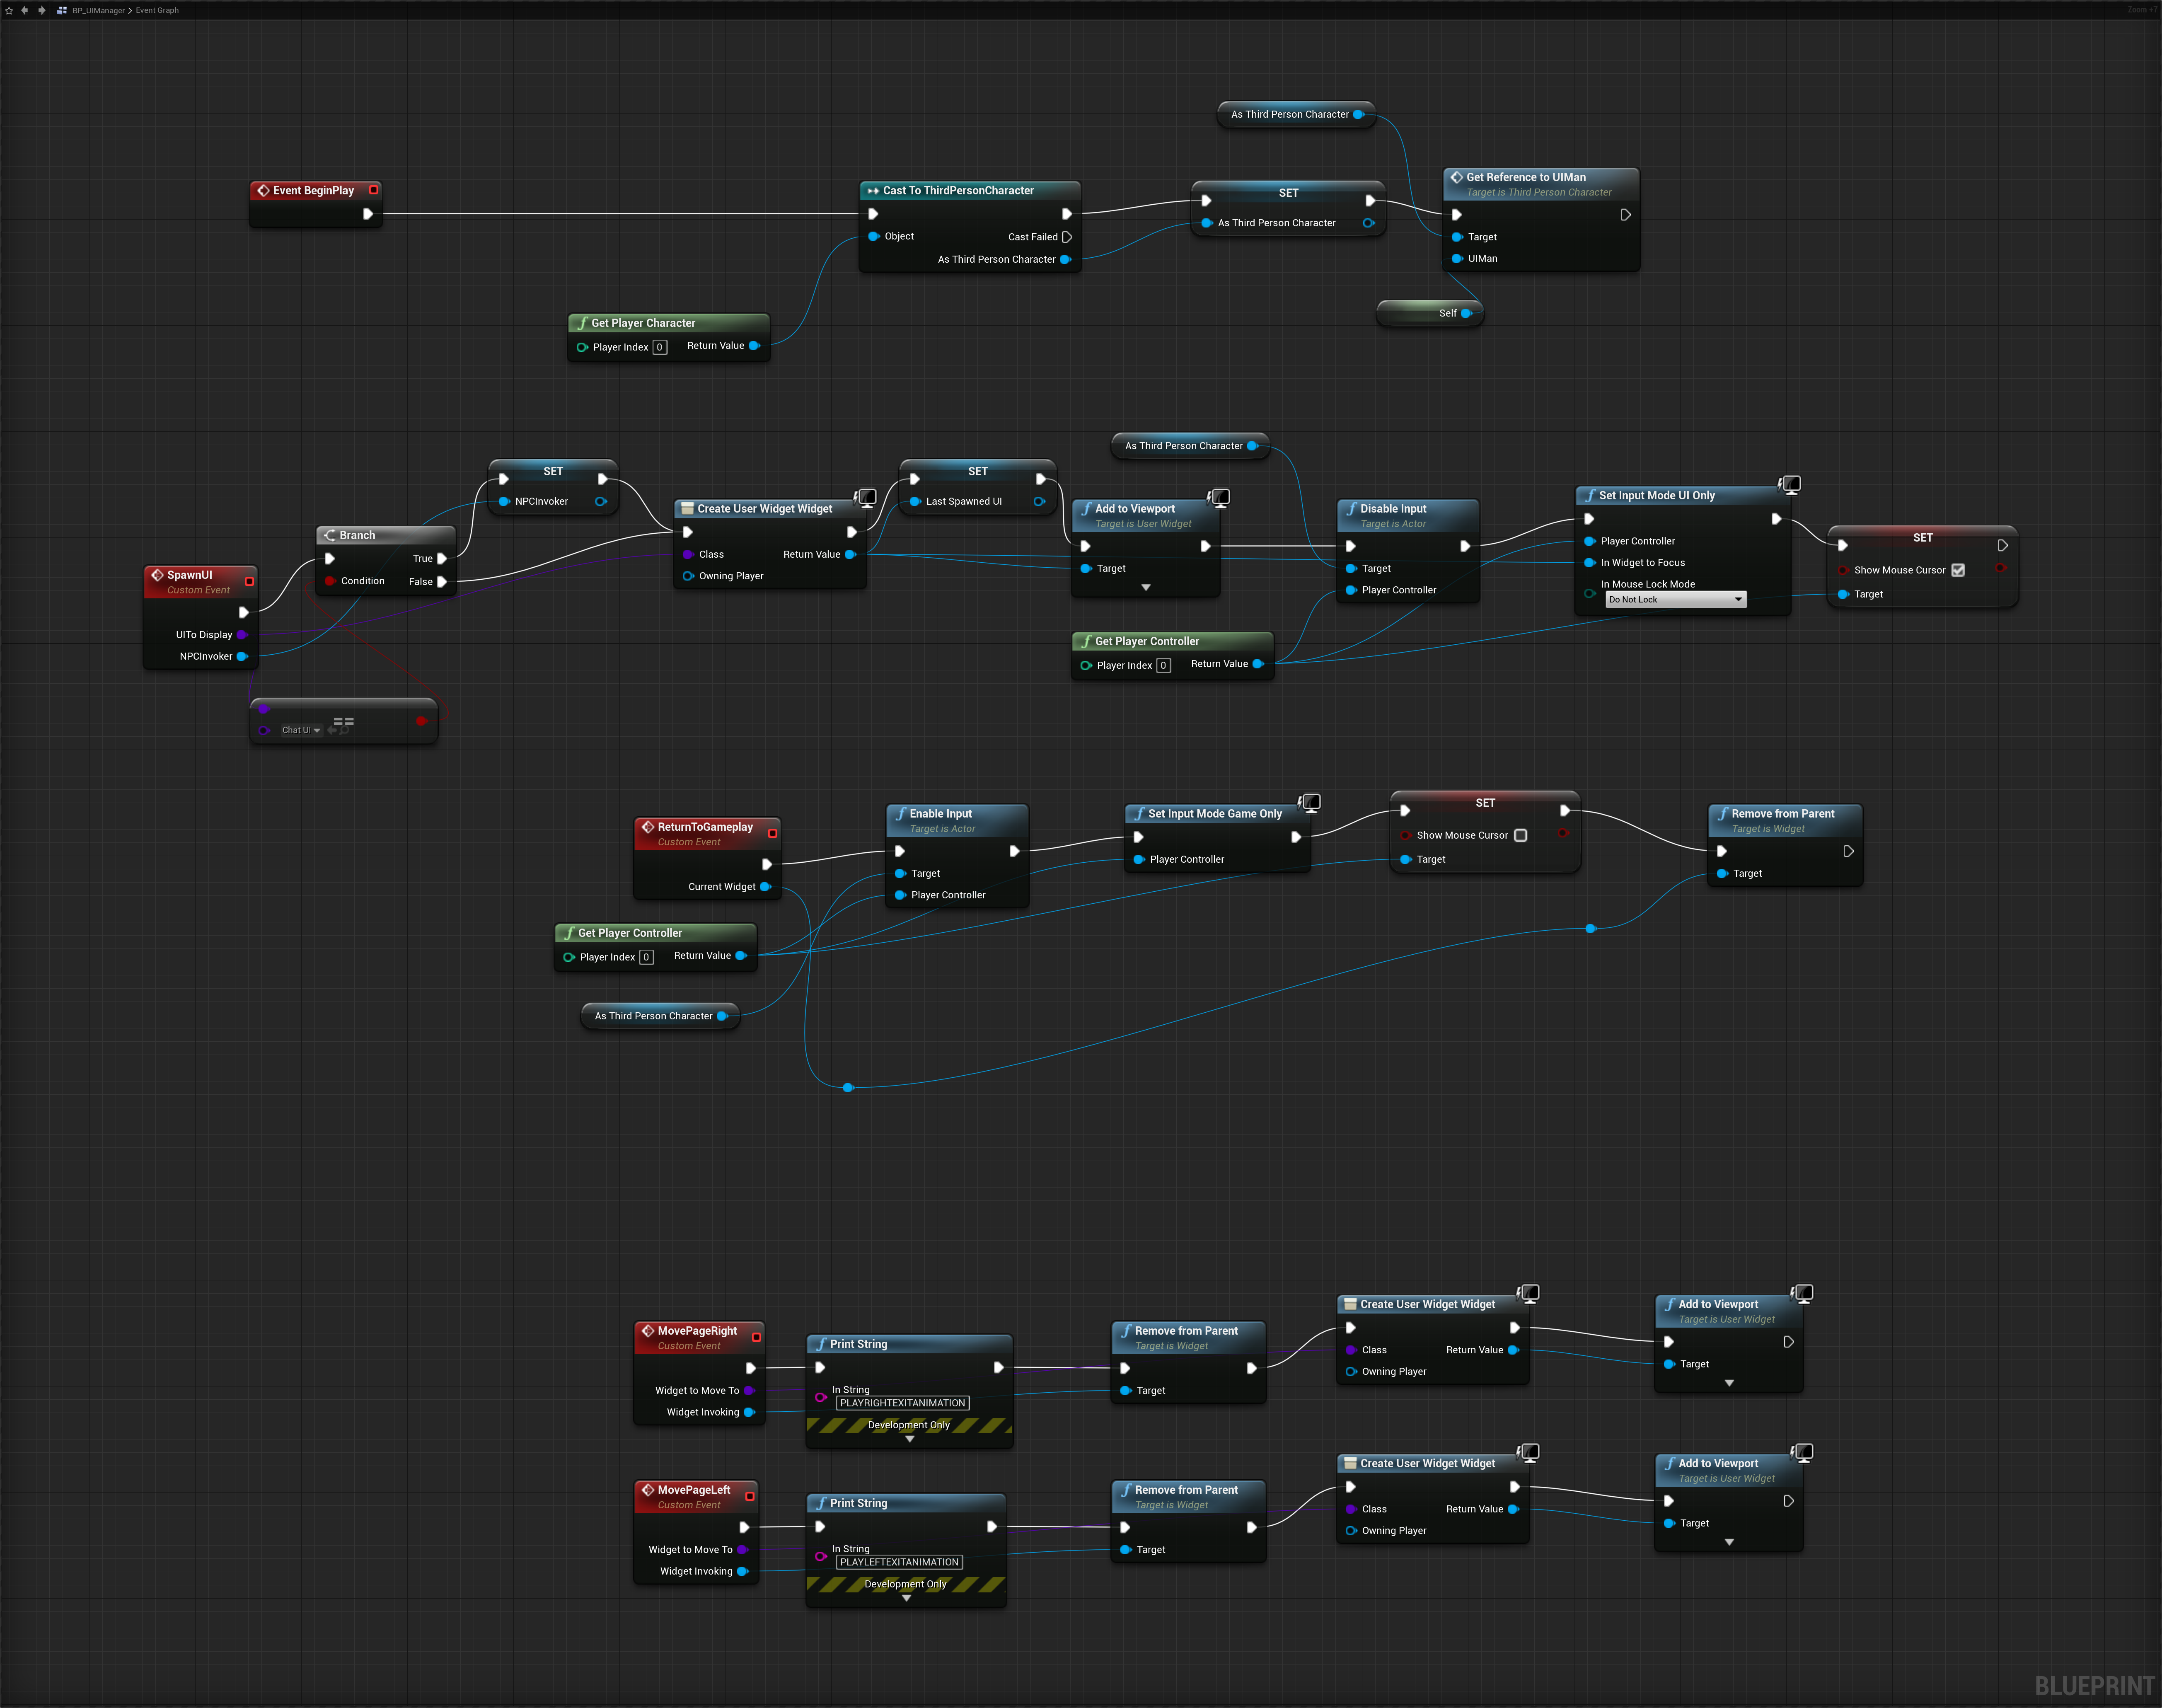Click Event BeginPlay delegate pin
The width and height of the screenshot is (2162, 1708).
coord(374,190)
